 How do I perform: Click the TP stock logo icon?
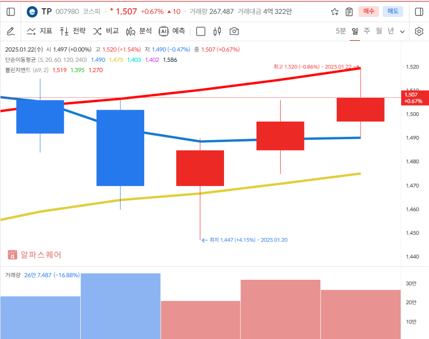[x=32, y=12]
